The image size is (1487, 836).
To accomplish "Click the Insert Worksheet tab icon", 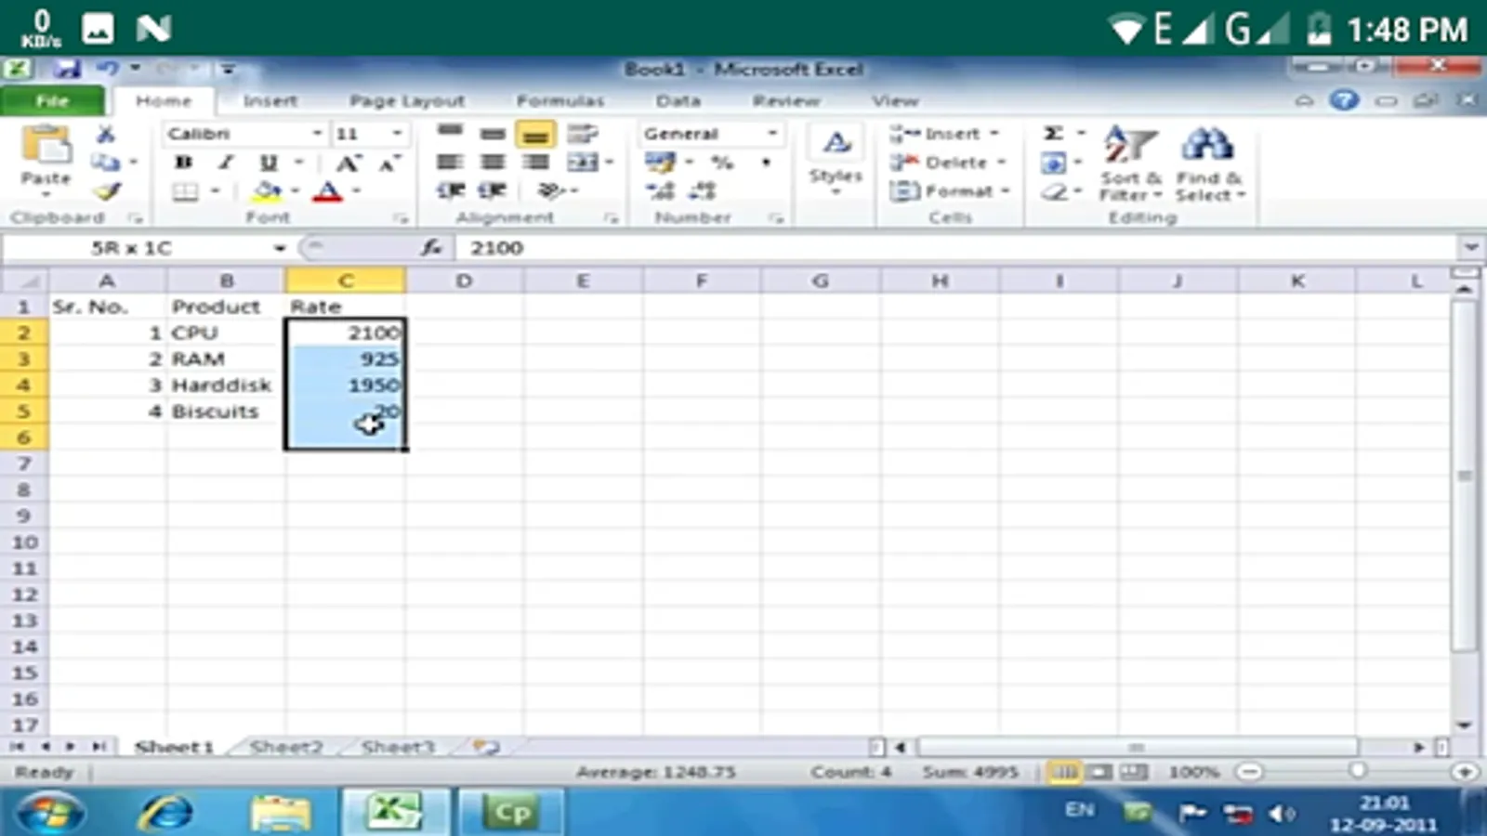I will pyautogui.click(x=486, y=747).
